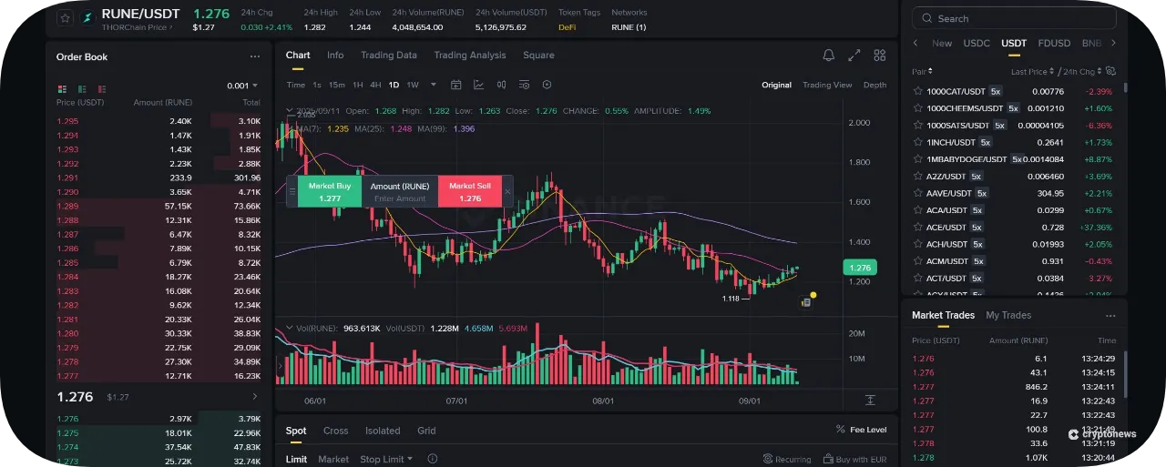Viewport: 1166px width, 467px height.
Task: Click the market pairs list scrollbar
Action: [x=1125, y=88]
